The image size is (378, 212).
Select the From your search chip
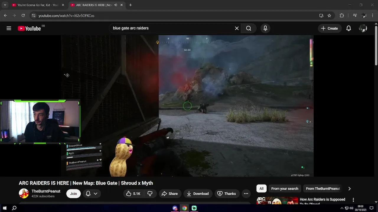pos(285,189)
